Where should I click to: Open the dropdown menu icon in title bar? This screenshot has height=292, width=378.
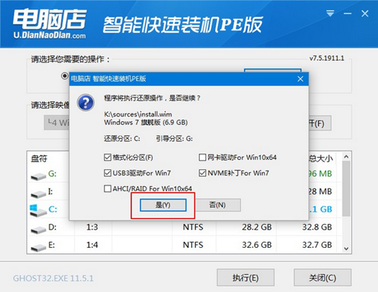click(x=330, y=13)
